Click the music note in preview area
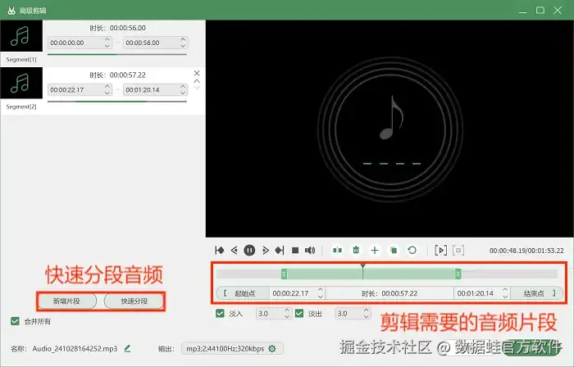 pos(391,117)
